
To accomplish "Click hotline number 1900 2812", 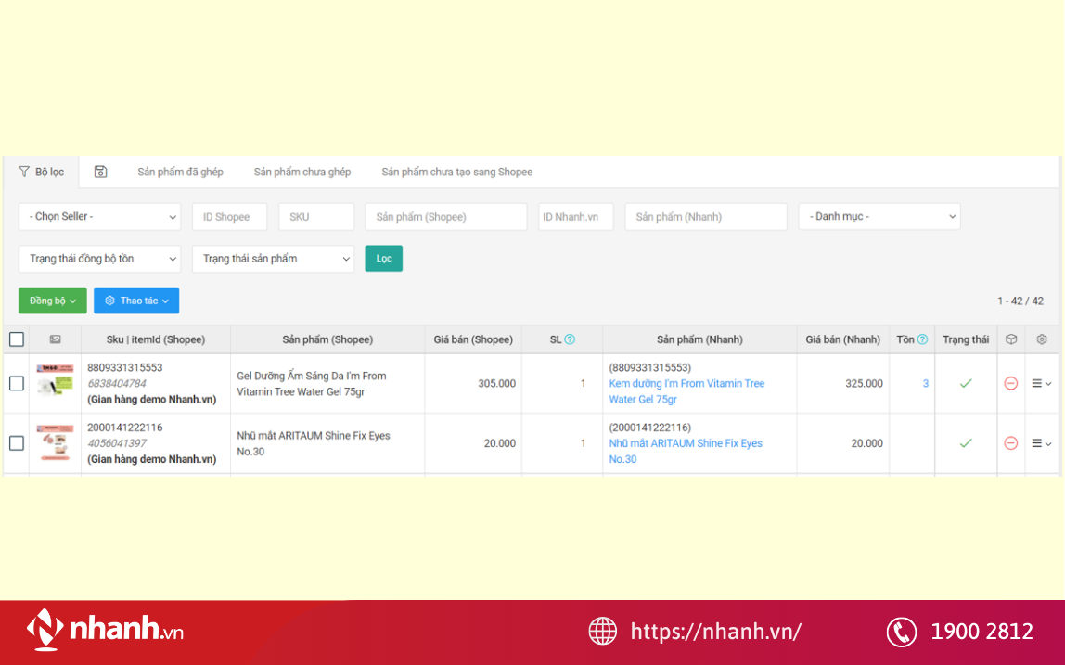I will coord(982,632).
